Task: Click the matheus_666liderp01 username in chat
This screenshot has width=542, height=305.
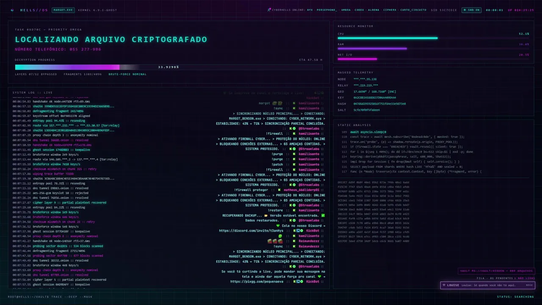Action: tap(301, 190)
